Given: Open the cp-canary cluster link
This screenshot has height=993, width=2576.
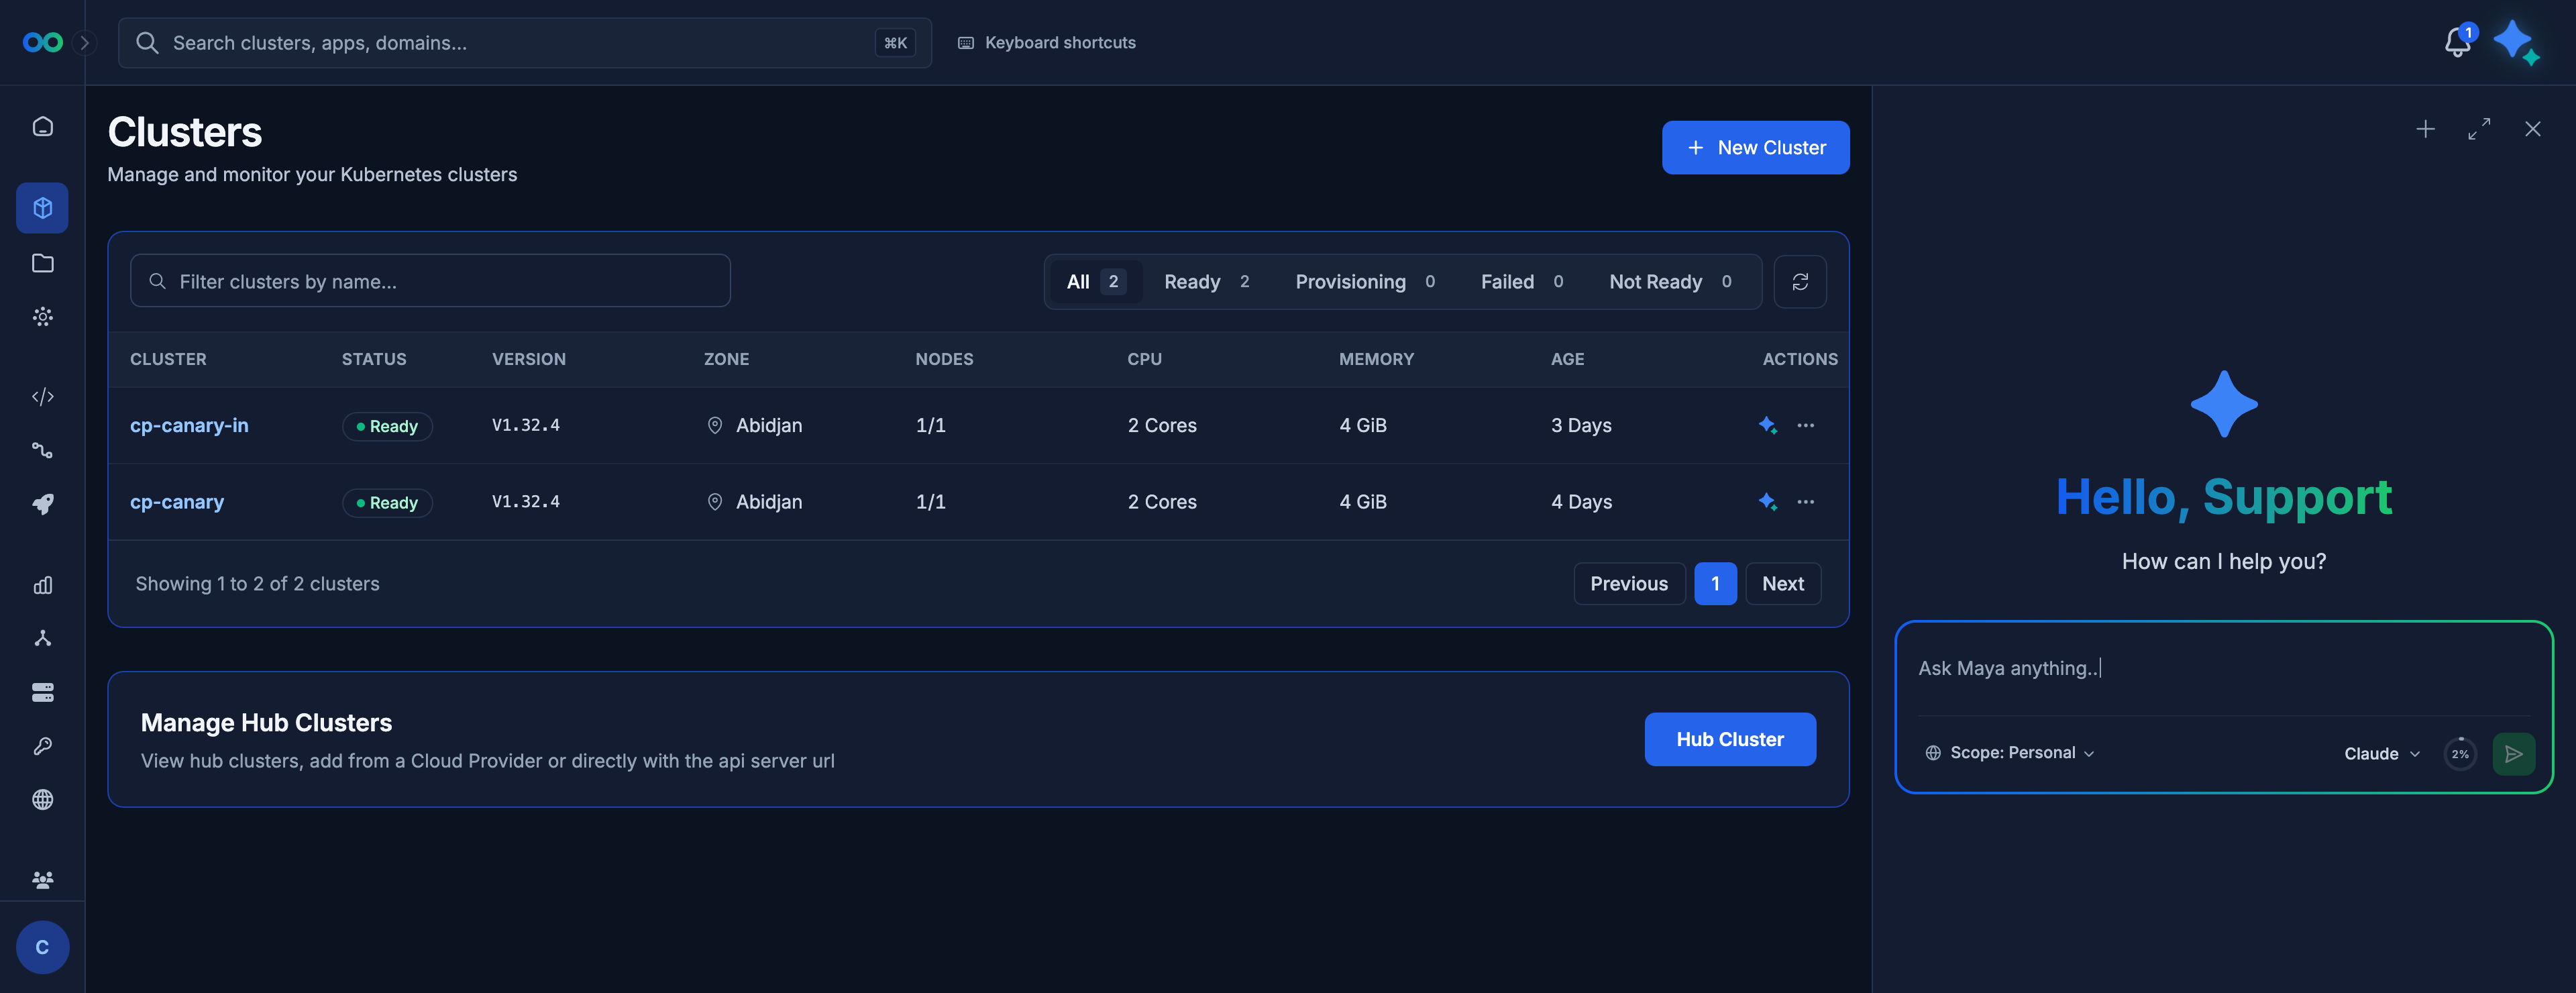Looking at the screenshot, I should pyautogui.click(x=177, y=502).
